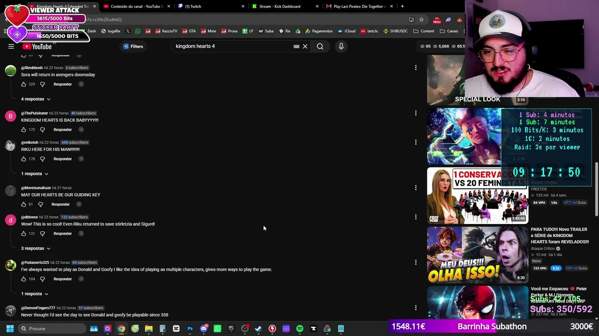Open Steam from the taskbar
The width and height of the screenshot is (599, 336).
(x=258, y=329)
